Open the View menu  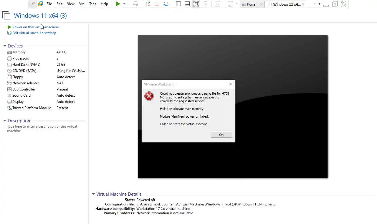coord(71,4)
